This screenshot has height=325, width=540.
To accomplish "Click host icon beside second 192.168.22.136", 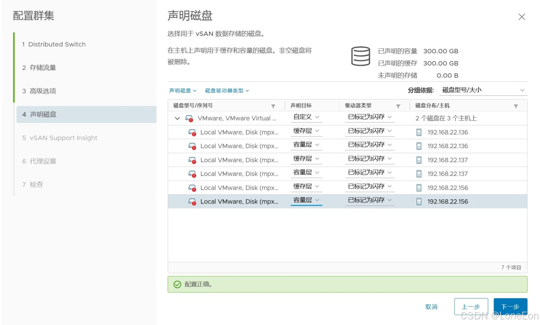I will [x=419, y=146].
